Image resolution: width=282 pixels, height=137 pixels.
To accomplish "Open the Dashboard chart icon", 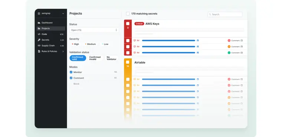I will [39, 23].
